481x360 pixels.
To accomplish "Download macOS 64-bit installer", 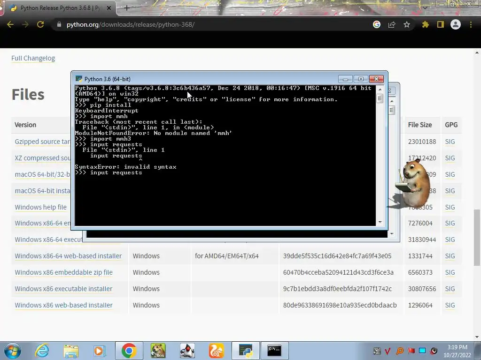I will coord(42,191).
